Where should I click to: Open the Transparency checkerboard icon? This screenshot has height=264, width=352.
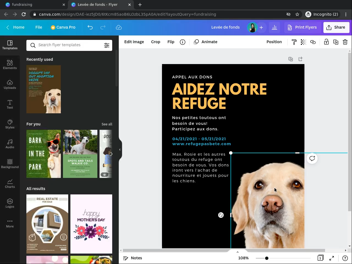(x=303, y=42)
